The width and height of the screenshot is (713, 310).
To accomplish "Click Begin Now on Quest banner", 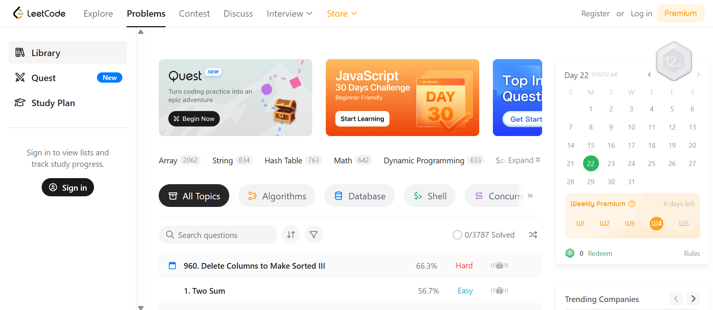I will point(194,119).
